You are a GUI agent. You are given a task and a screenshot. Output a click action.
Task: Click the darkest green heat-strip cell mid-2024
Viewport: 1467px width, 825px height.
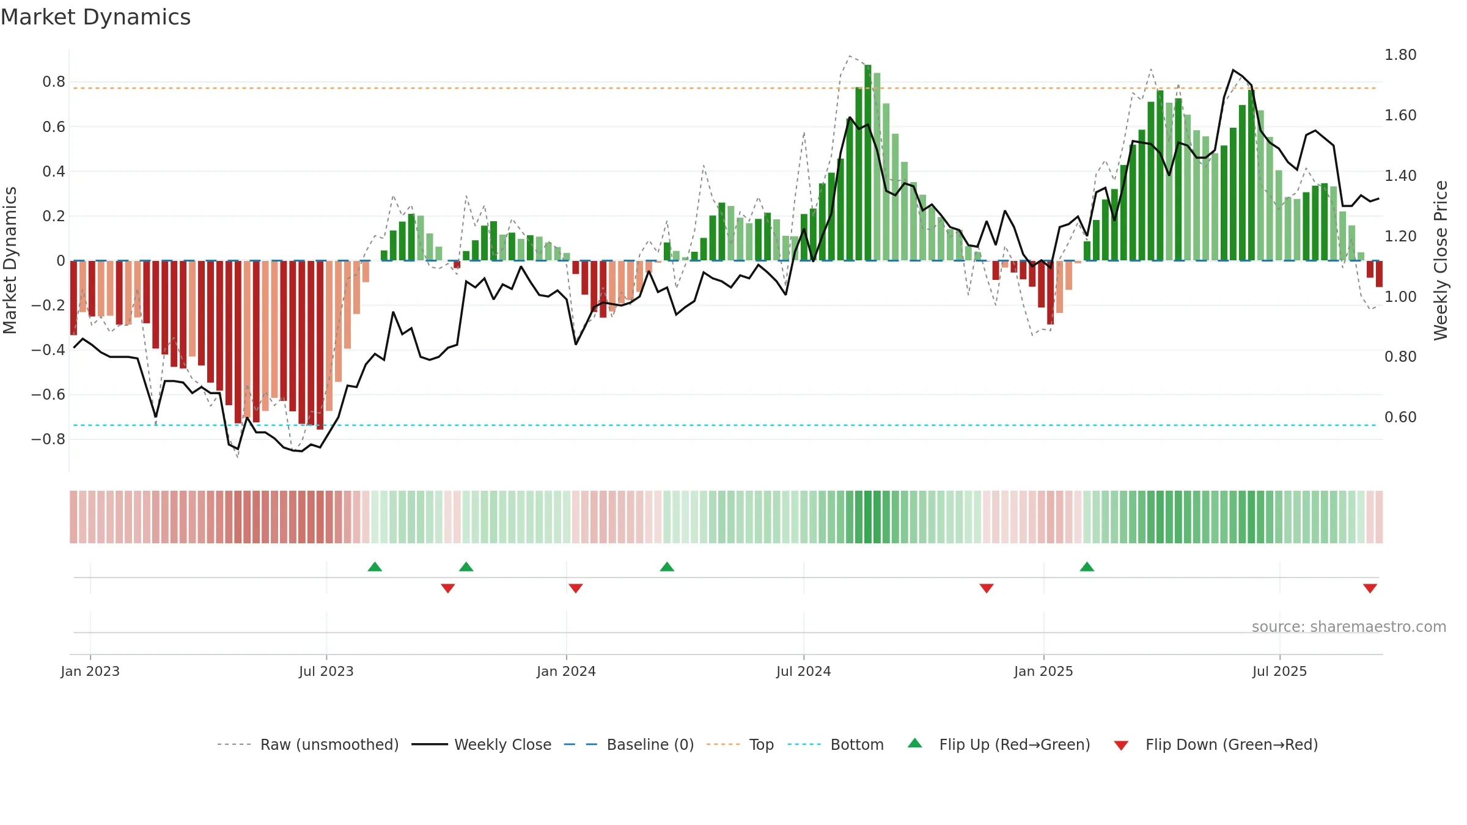868,517
